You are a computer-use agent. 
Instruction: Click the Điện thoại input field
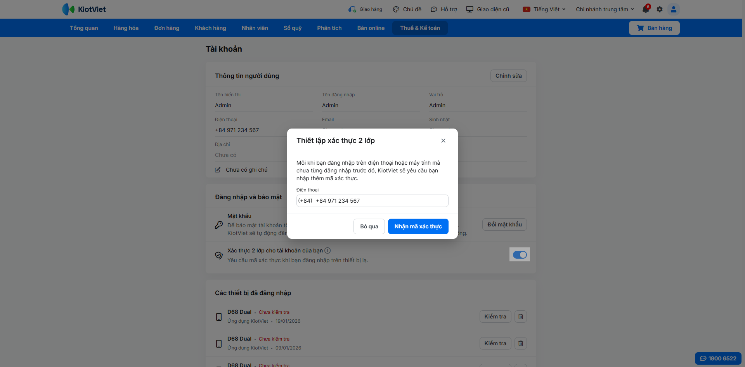click(x=380, y=201)
